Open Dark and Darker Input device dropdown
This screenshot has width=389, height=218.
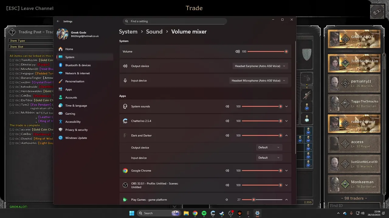(269, 158)
